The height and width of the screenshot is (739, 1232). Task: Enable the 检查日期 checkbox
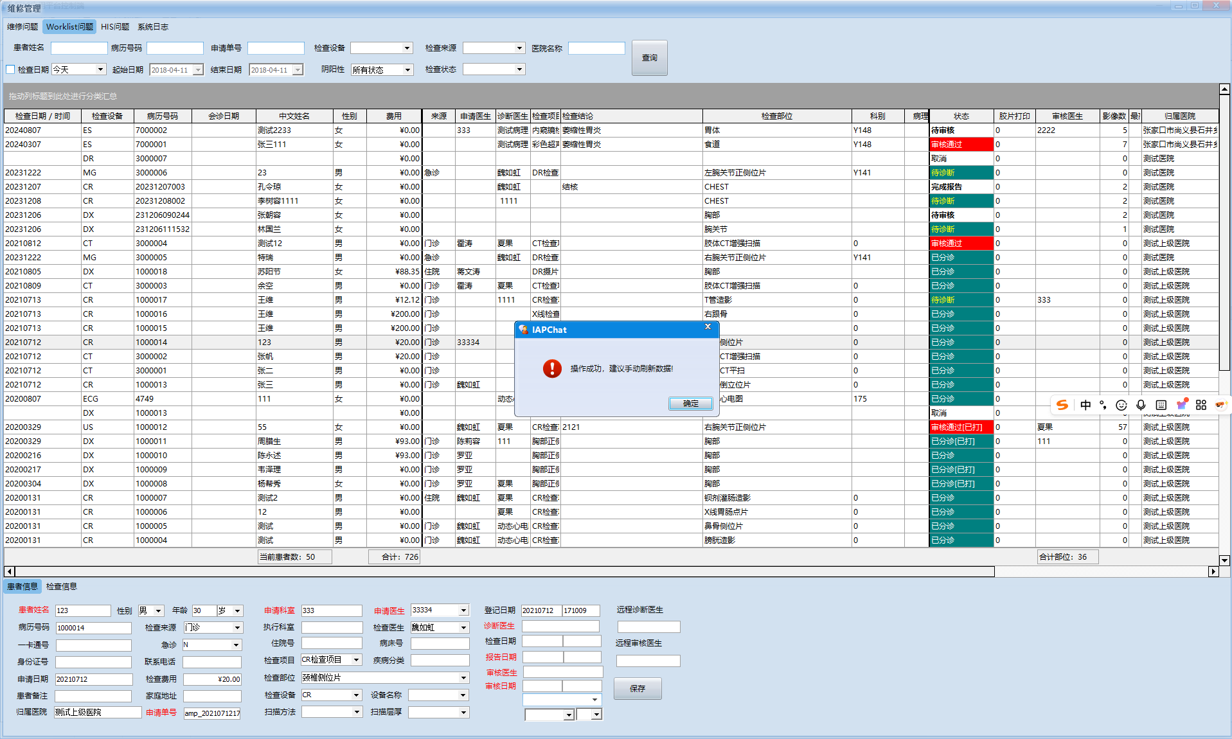(x=10, y=69)
